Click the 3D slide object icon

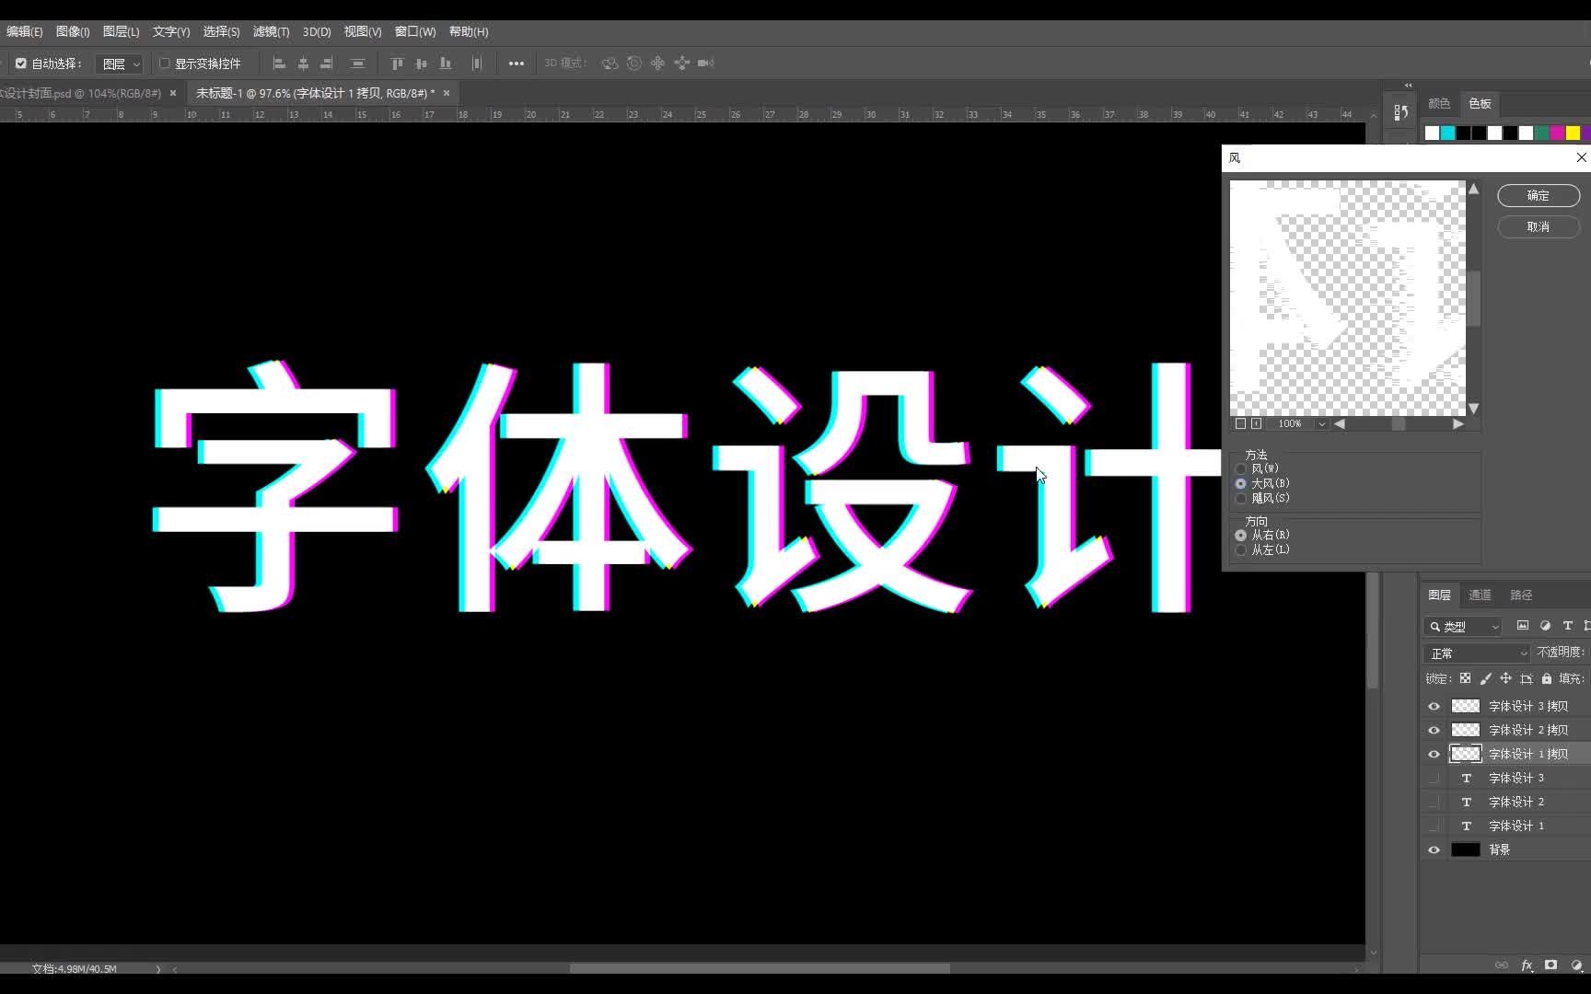pos(682,64)
